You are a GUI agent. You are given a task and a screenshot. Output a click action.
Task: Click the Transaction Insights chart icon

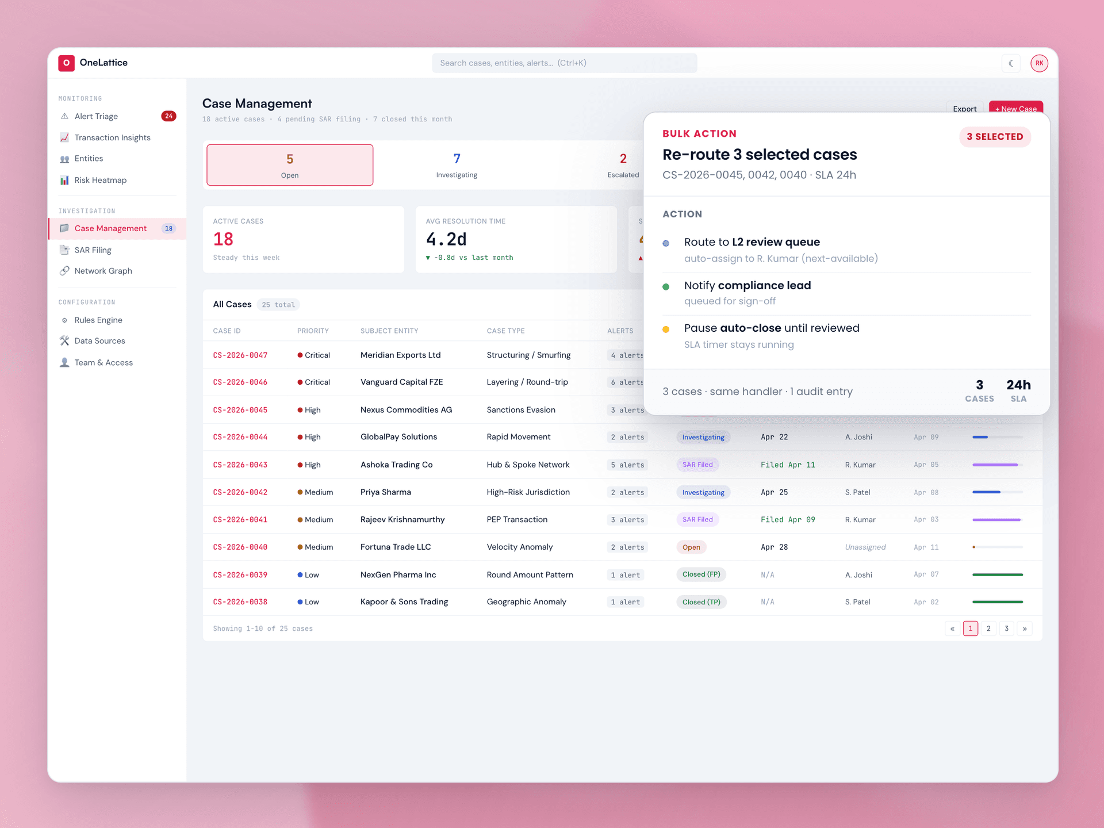click(64, 137)
